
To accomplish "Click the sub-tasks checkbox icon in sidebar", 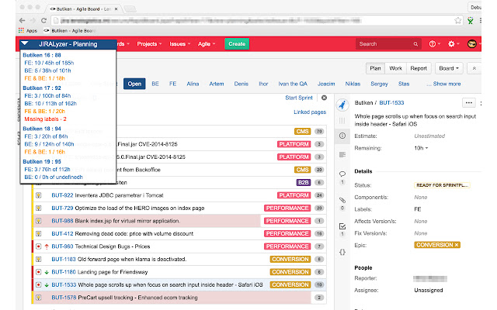I will 342,226.
